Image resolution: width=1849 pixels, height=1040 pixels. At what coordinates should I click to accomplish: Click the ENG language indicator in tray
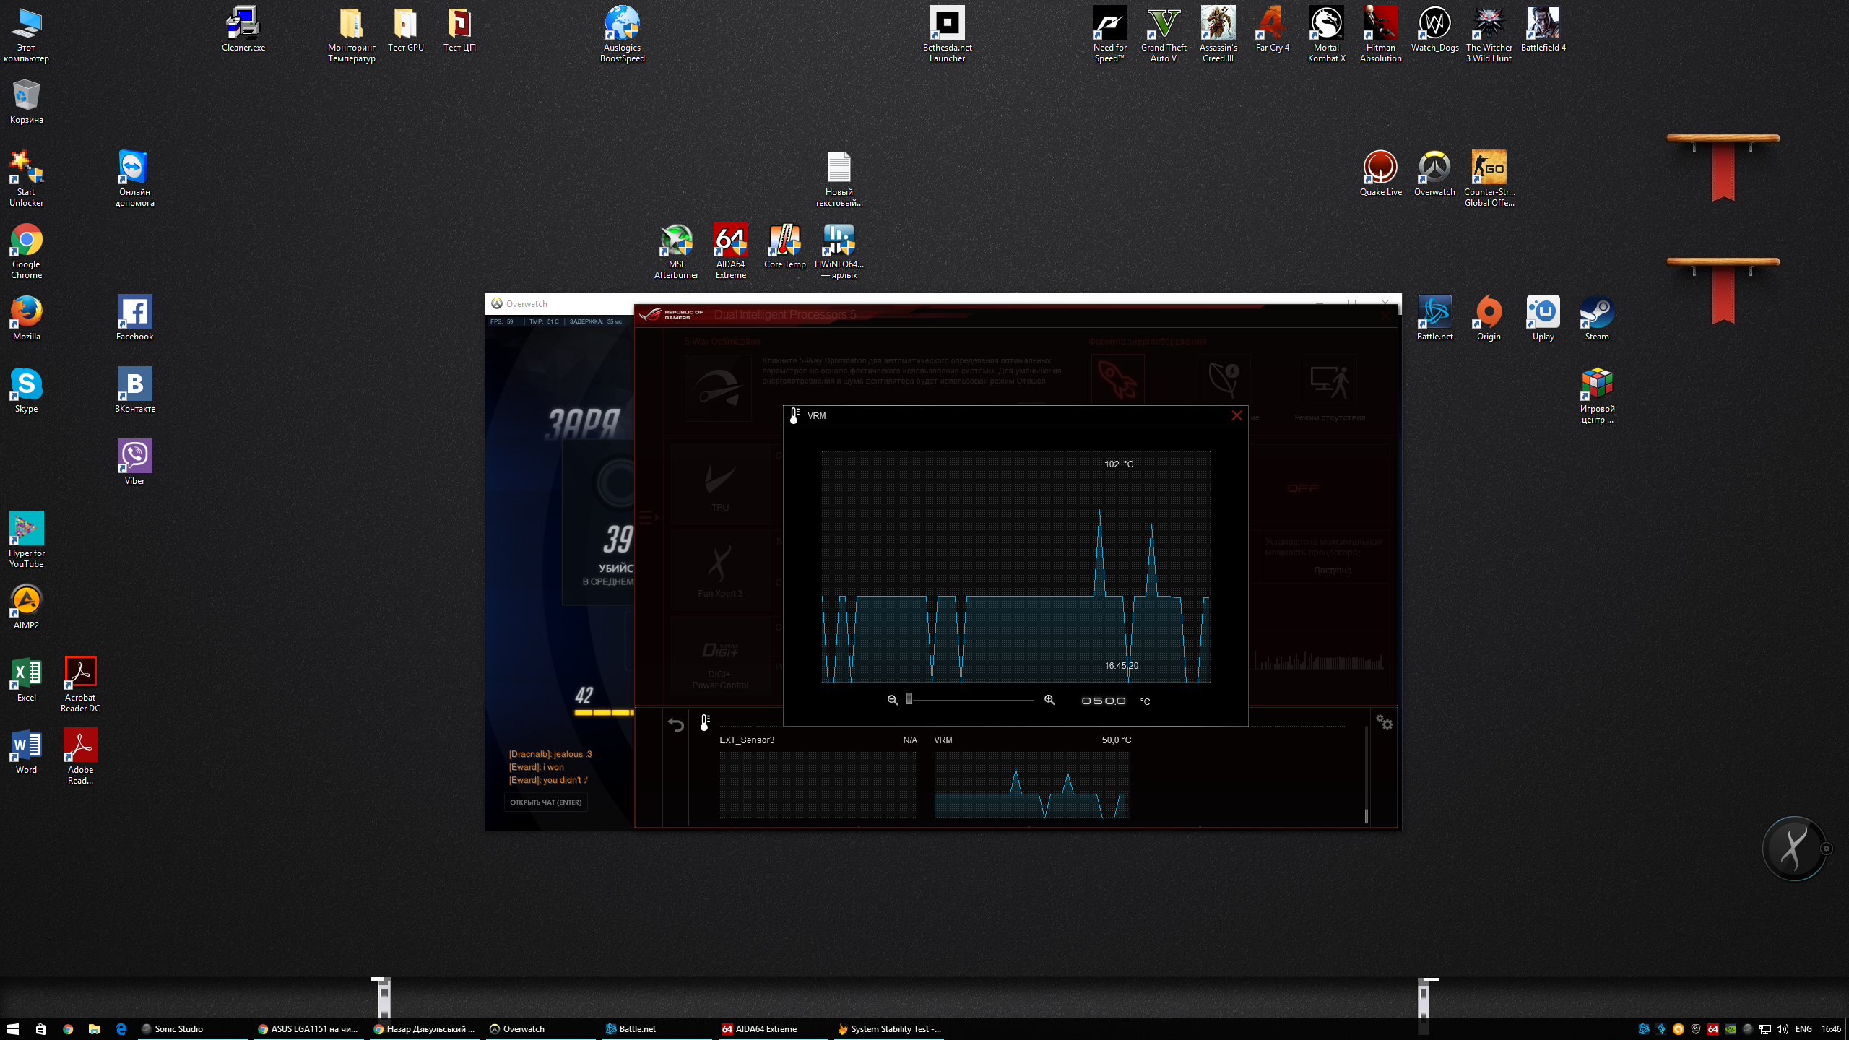pos(1803,1029)
